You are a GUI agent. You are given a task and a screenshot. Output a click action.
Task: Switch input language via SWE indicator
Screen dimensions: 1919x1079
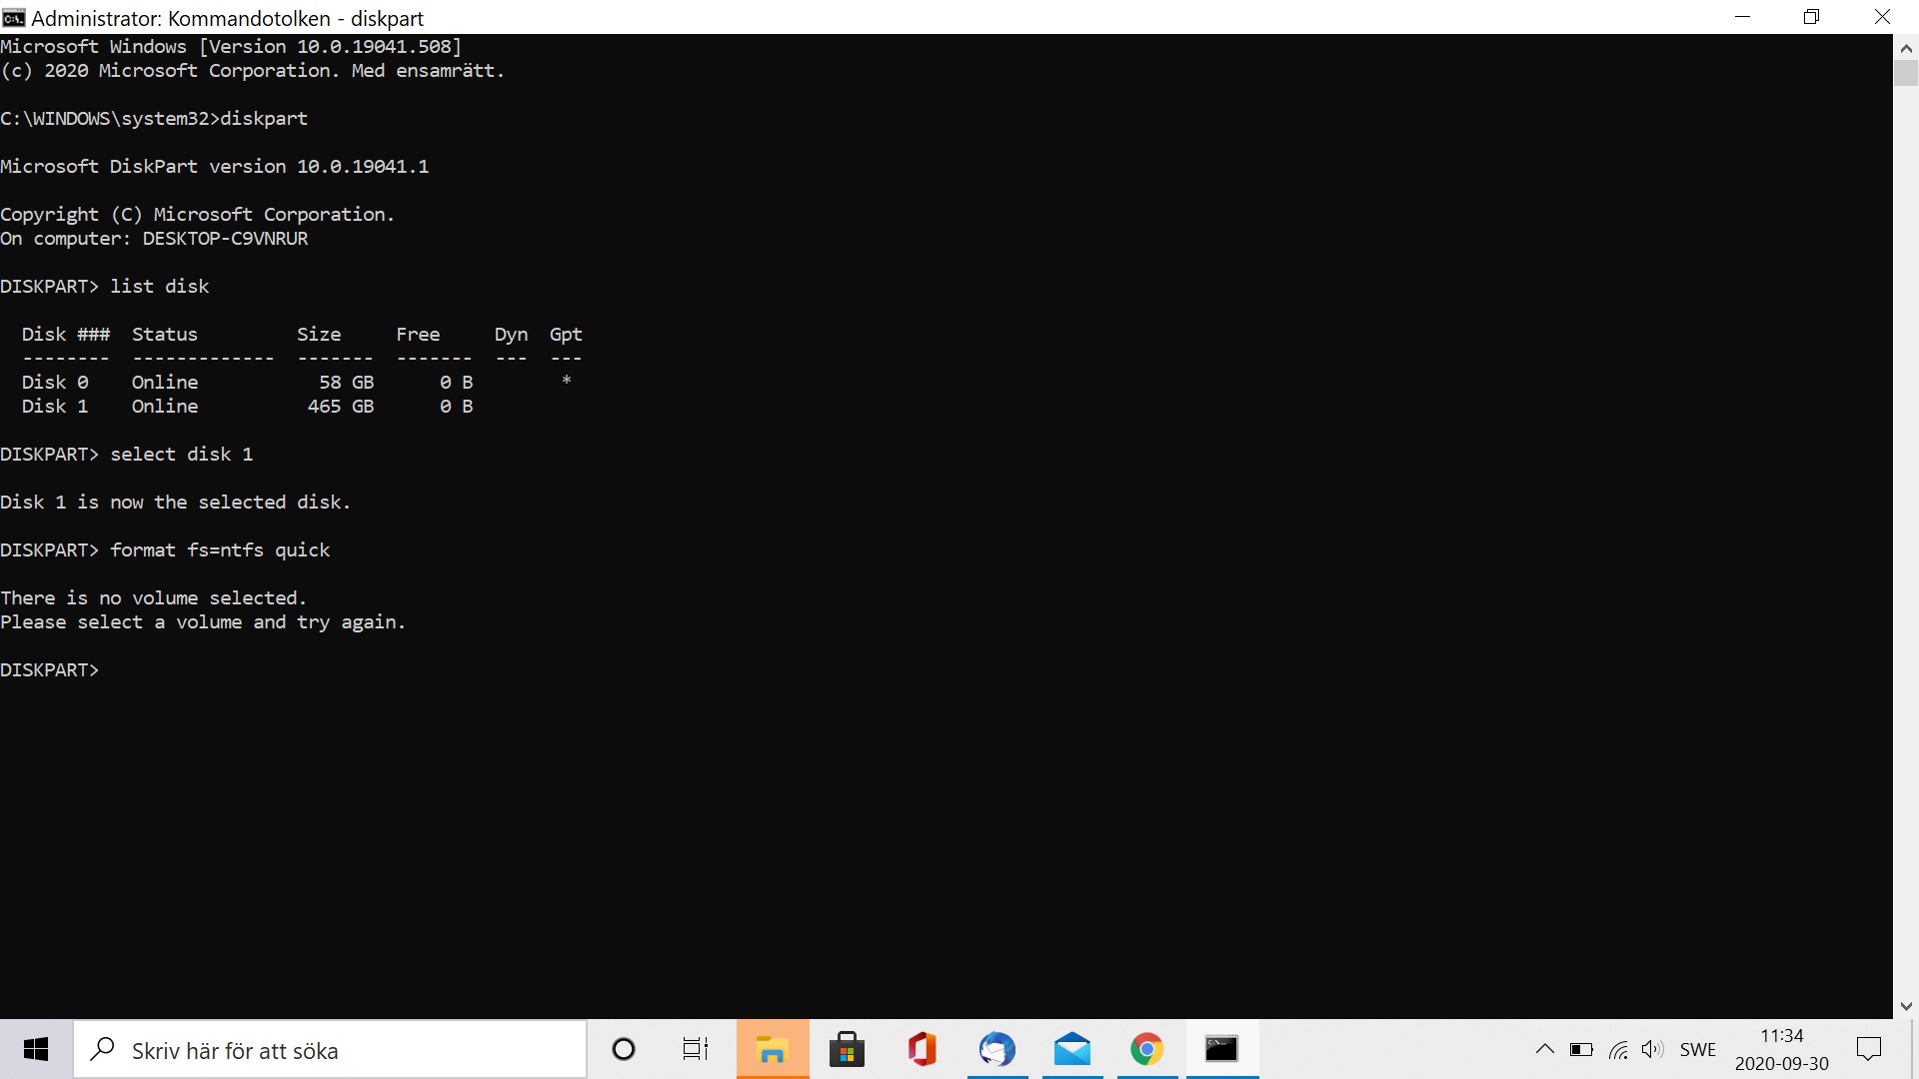coord(1697,1049)
